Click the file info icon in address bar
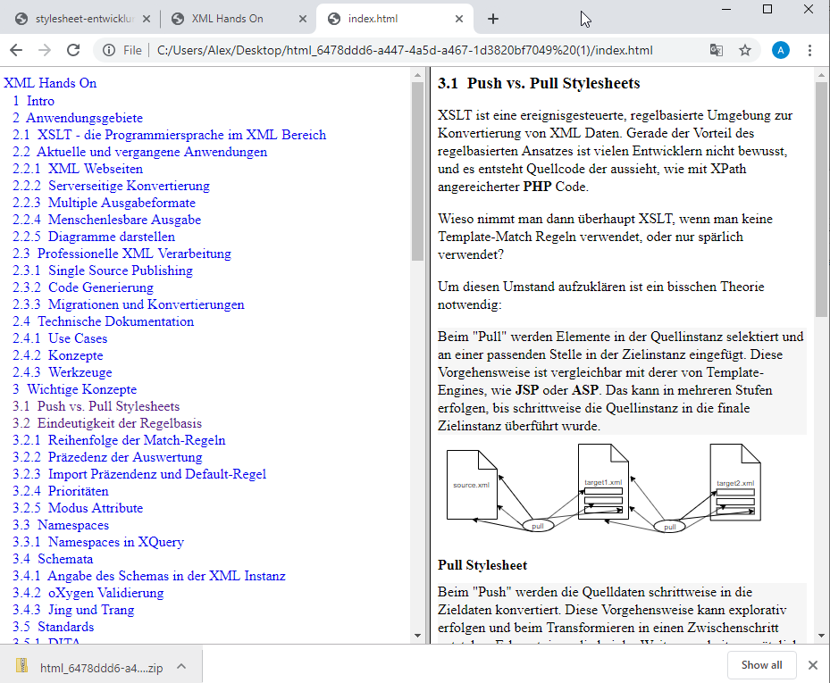 click(109, 50)
